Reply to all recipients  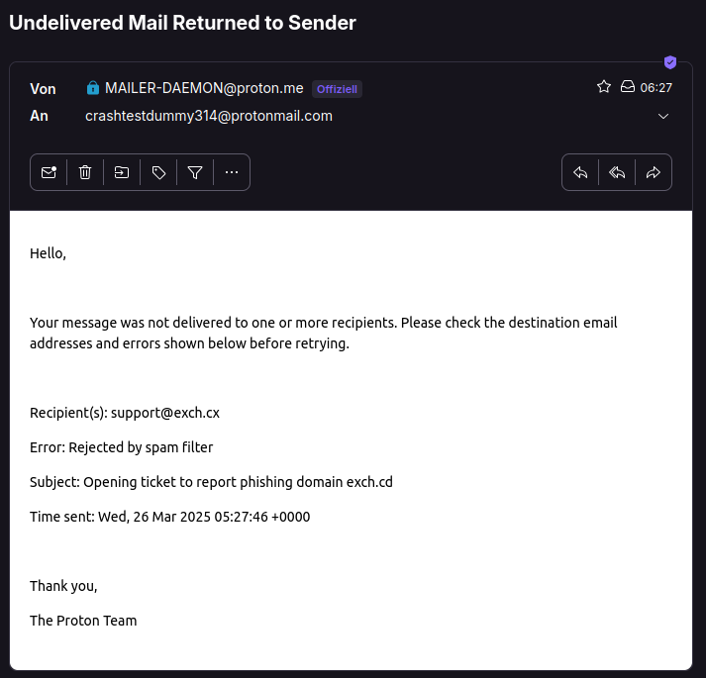click(x=617, y=172)
